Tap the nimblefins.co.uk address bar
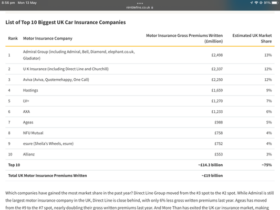Viewport: 280px width, 210px height. (140, 7)
